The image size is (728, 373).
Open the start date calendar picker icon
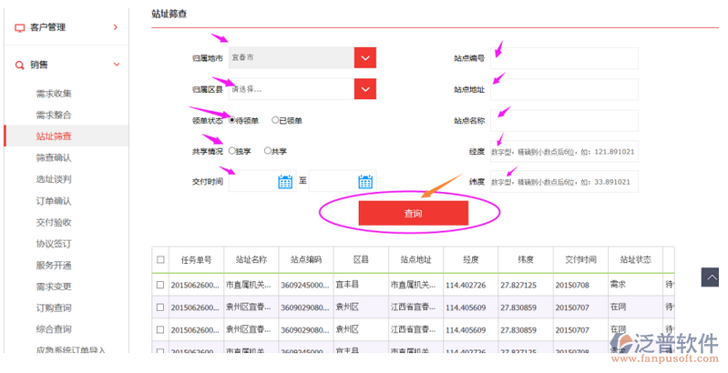coord(285,181)
